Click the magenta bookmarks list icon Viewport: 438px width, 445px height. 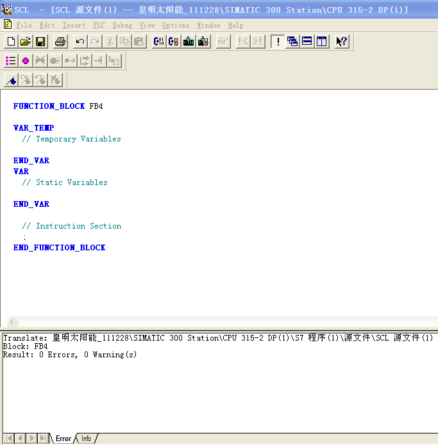[x=11, y=61]
